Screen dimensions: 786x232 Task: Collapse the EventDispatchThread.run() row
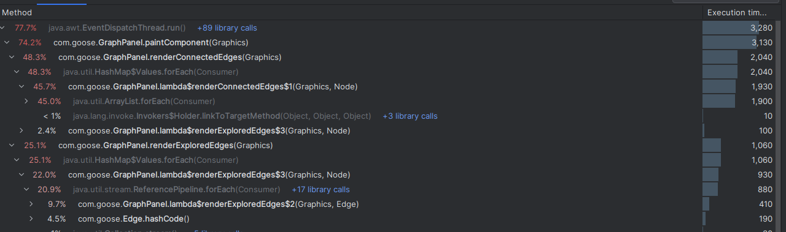pos(2,28)
